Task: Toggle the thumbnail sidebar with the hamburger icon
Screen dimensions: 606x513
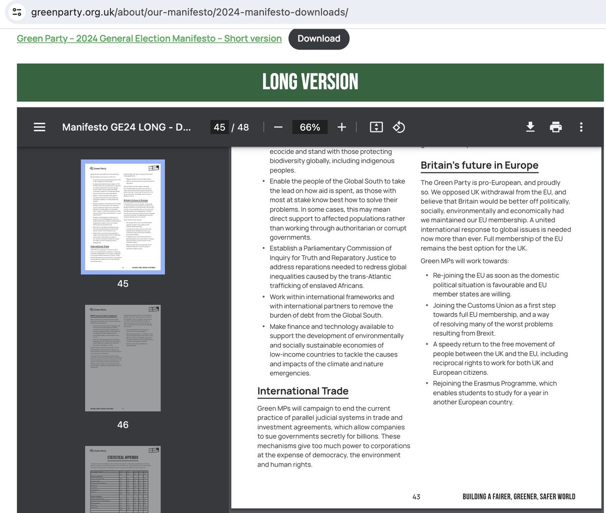Action: [39, 127]
